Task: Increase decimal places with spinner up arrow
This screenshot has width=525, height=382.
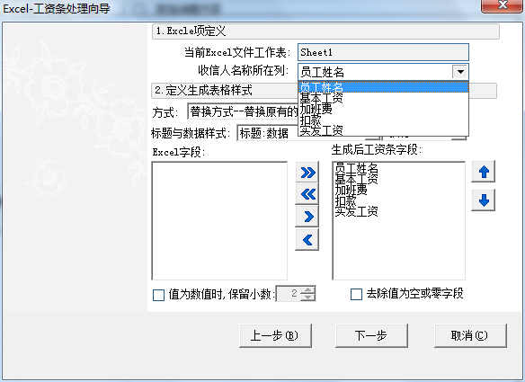Action: (x=307, y=290)
